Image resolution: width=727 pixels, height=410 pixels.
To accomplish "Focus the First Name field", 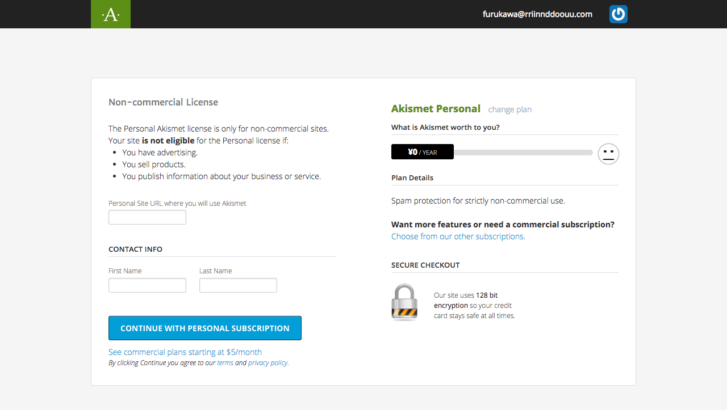I will pos(147,285).
